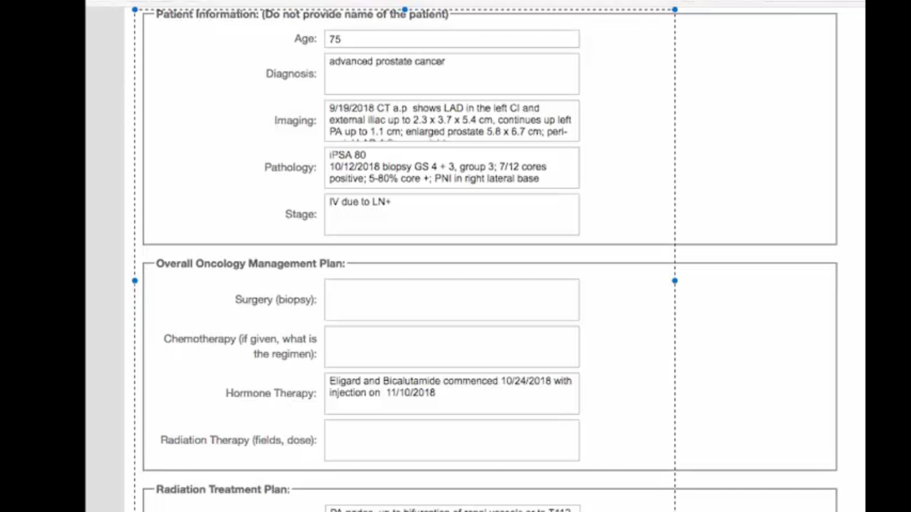Click the top-right blue selection handle
Screen dimensions: 911x512
pyautogui.click(x=675, y=9)
